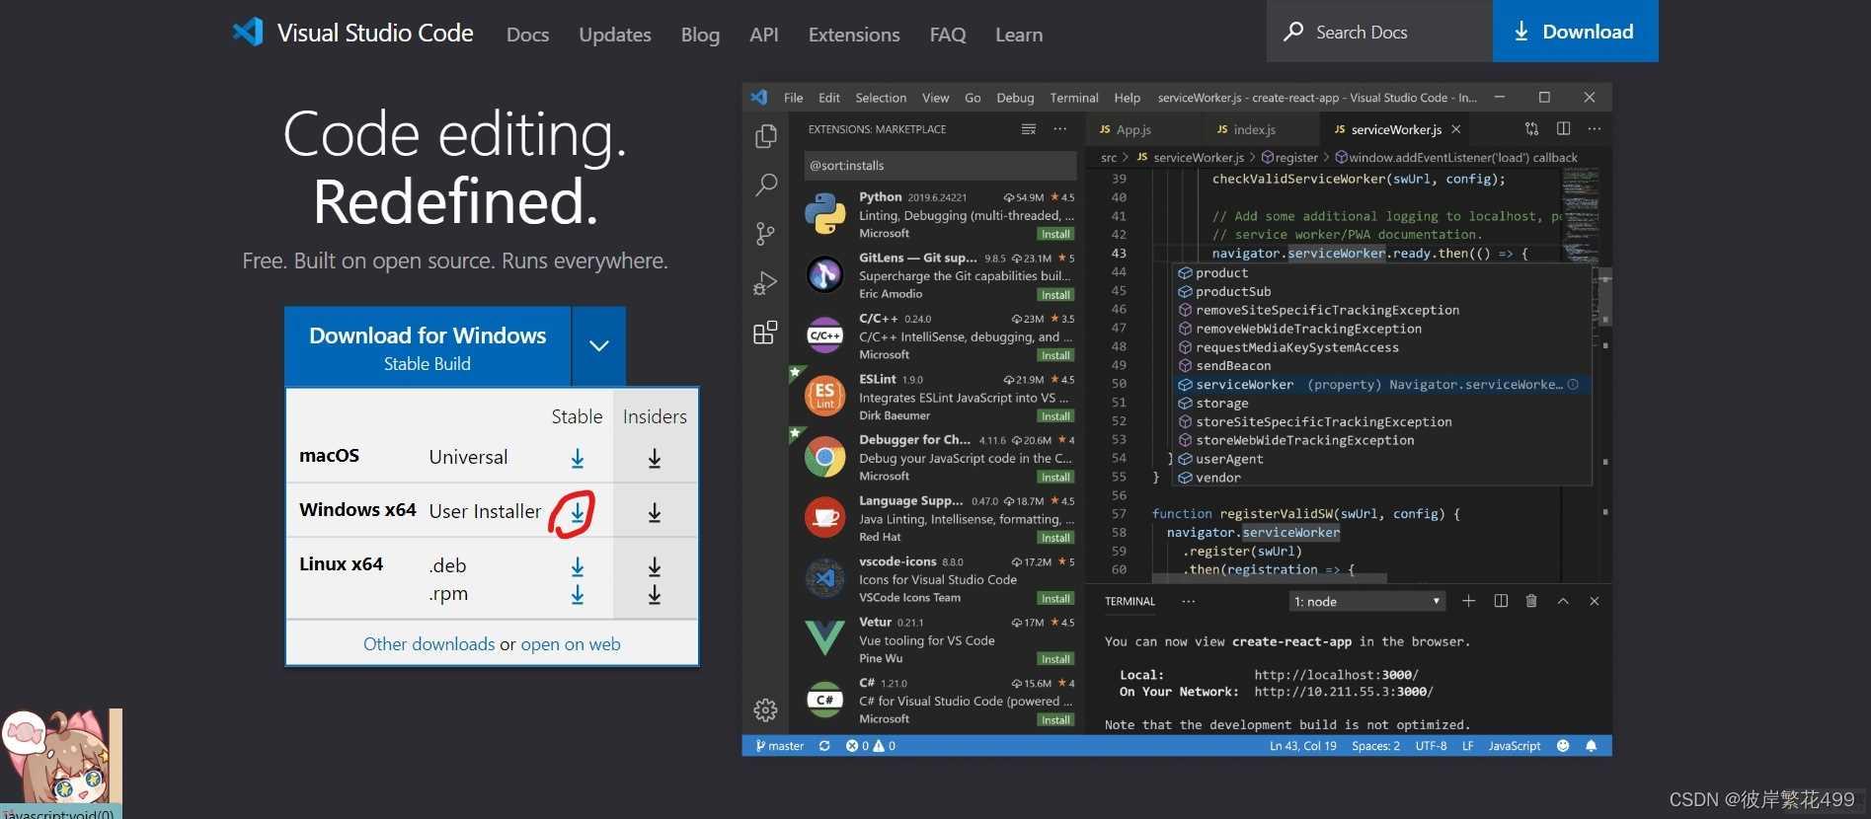Screen dimensions: 1871x819
Task: Follow the open on web link
Action: (x=571, y=644)
